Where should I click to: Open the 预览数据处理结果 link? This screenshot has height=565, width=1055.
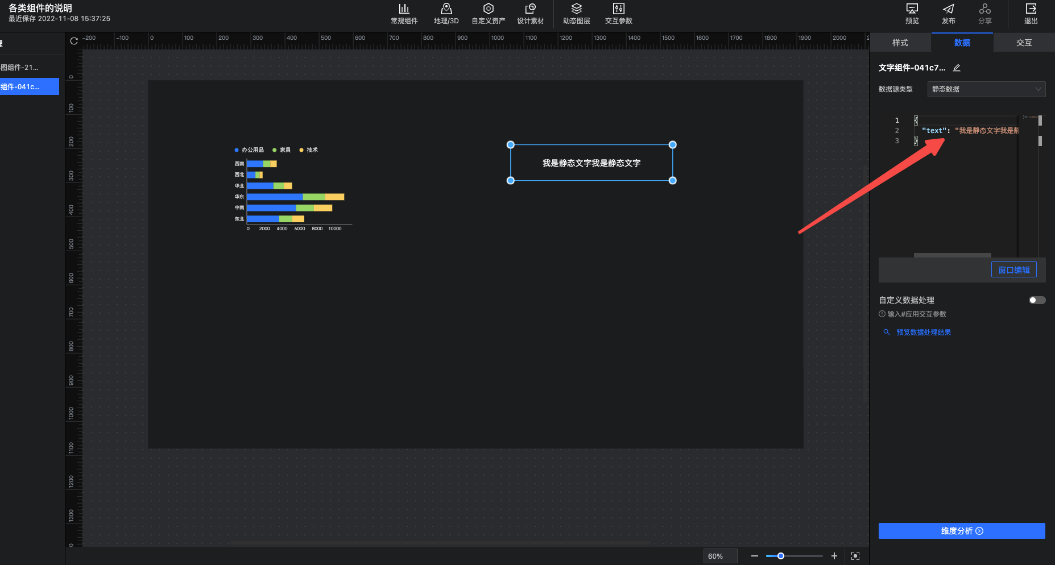(923, 333)
